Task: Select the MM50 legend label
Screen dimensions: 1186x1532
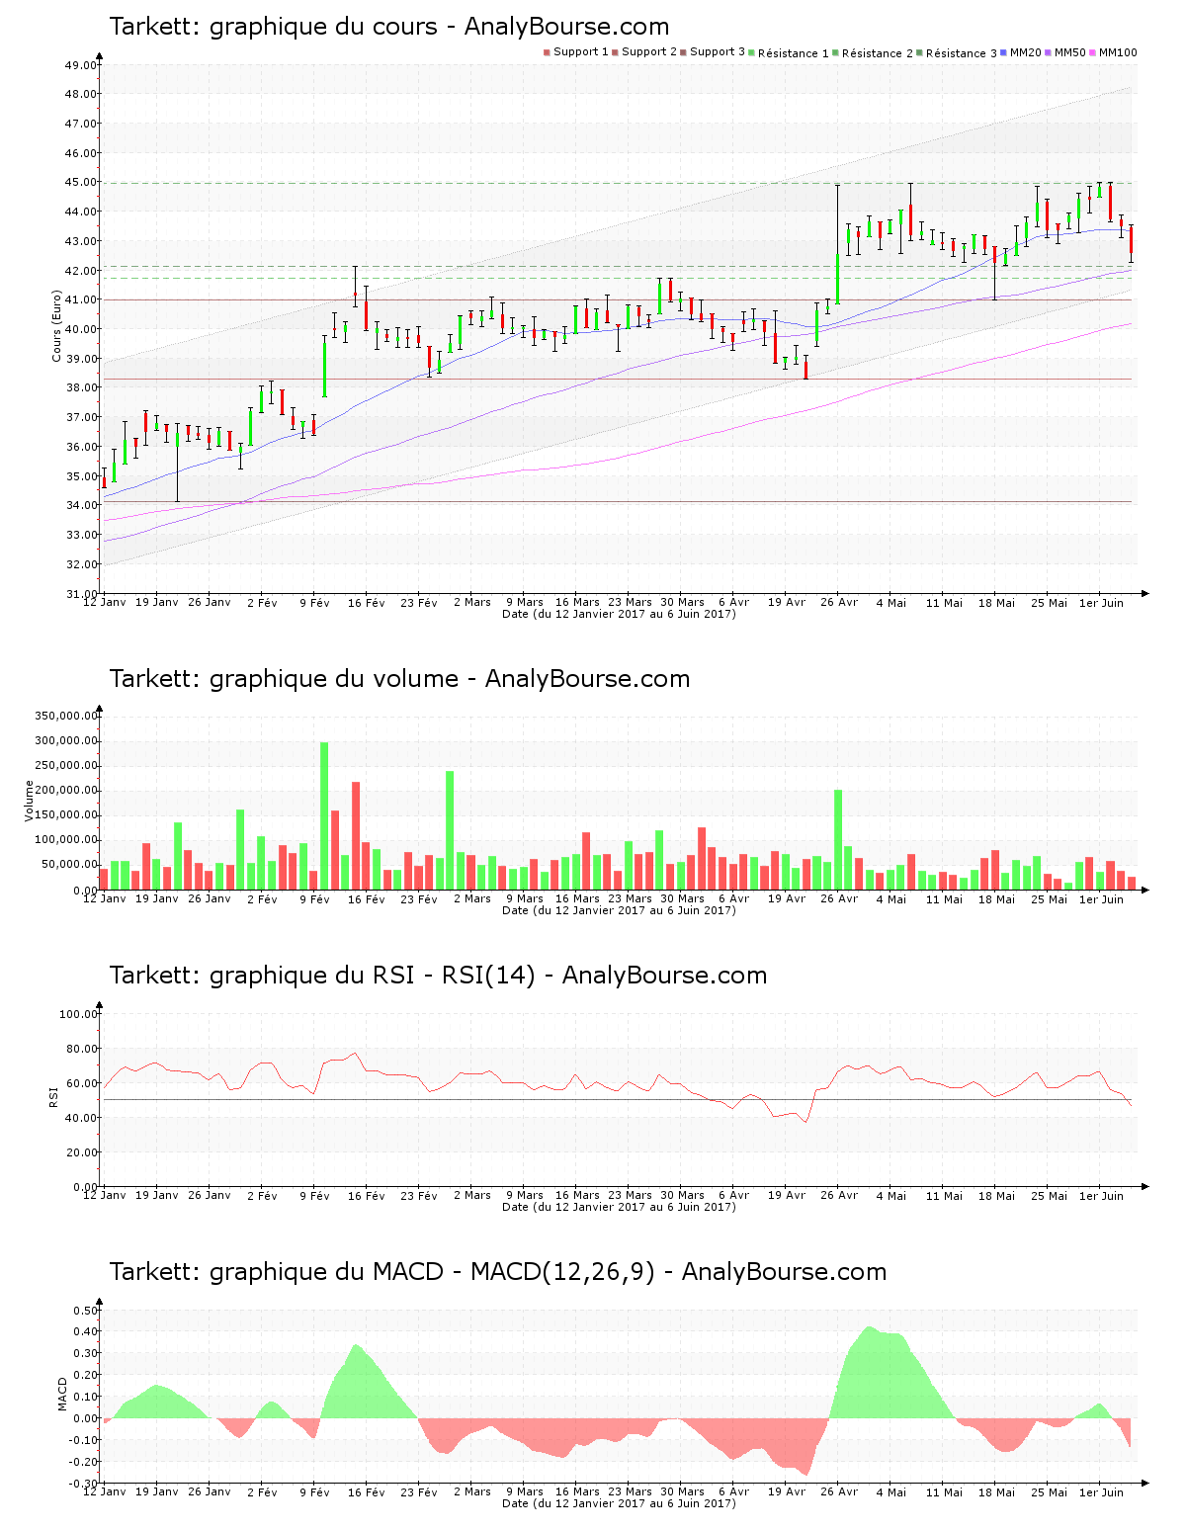Action: coord(1070,52)
